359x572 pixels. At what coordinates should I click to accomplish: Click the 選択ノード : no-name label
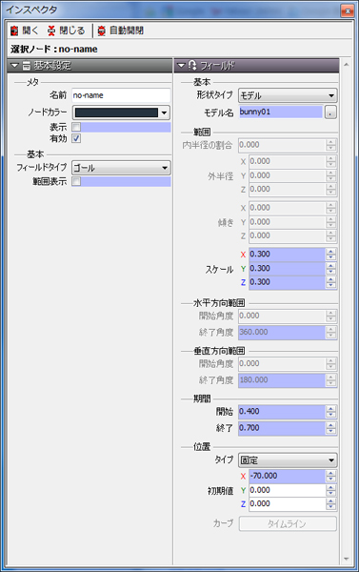point(54,49)
